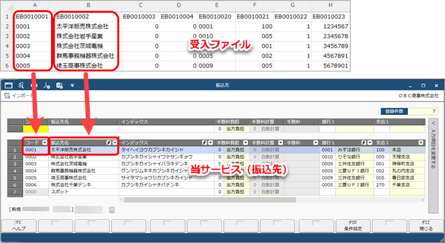Select the bank cell りそな銀行
Screen dimensions: 445x243
(354, 157)
